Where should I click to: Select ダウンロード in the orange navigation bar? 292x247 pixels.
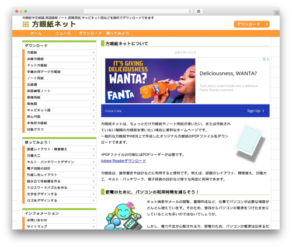point(91,33)
